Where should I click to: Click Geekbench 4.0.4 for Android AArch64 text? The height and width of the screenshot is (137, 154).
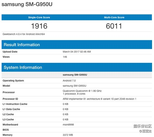coord(24,34)
